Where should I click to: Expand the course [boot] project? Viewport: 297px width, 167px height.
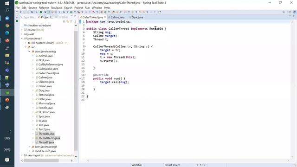(x=22, y=30)
